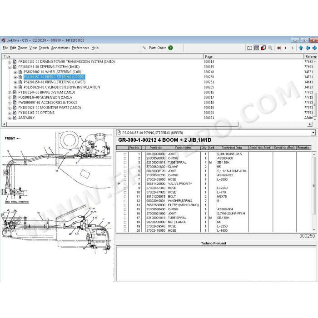This screenshot has width=318, height=318.
Task: Click the greyed magnifier search icon
Action: coord(270,48)
